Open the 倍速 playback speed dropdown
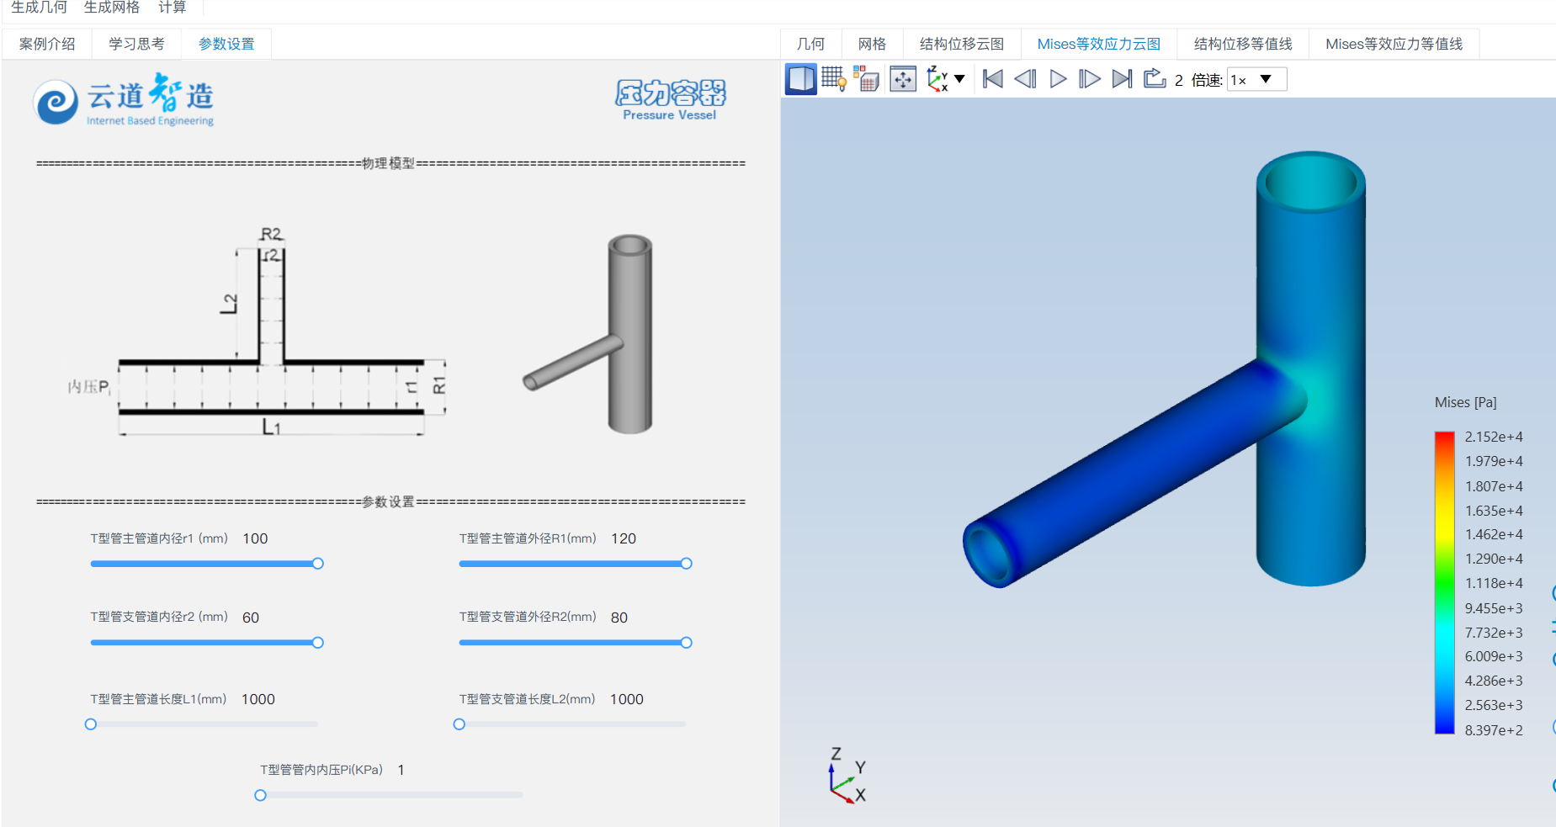 tap(1256, 79)
